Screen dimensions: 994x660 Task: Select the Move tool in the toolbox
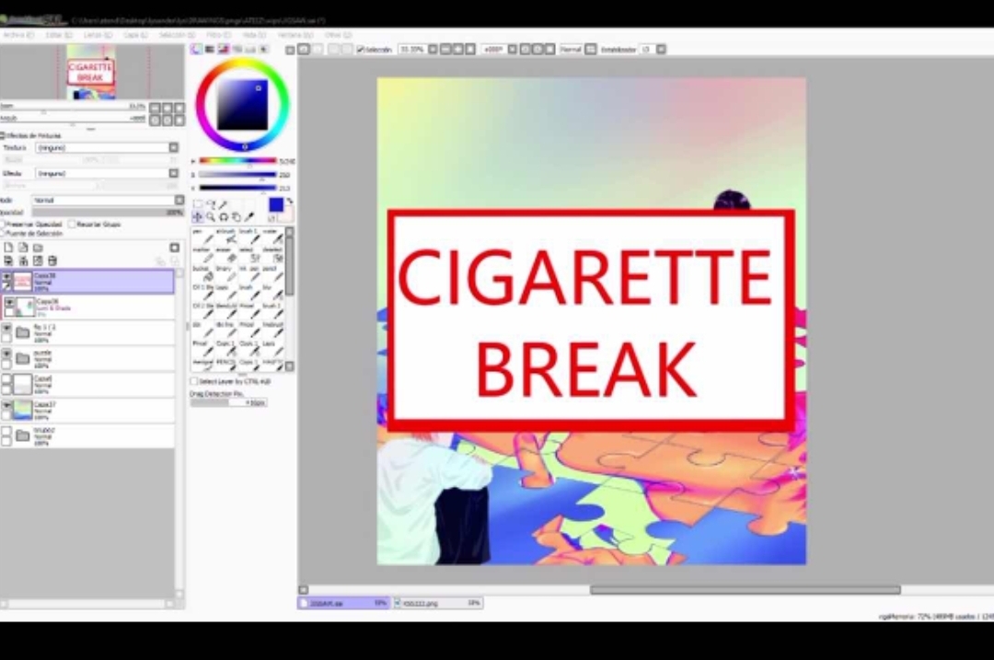pyautogui.click(x=198, y=217)
